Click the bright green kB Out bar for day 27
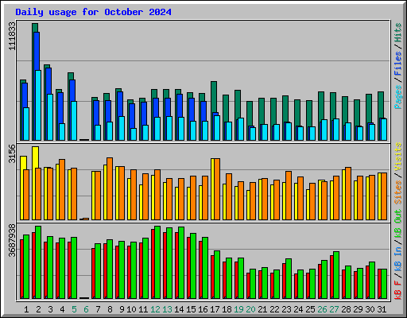The image size is (407, 318). pyautogui.click(x=336, y=275)
